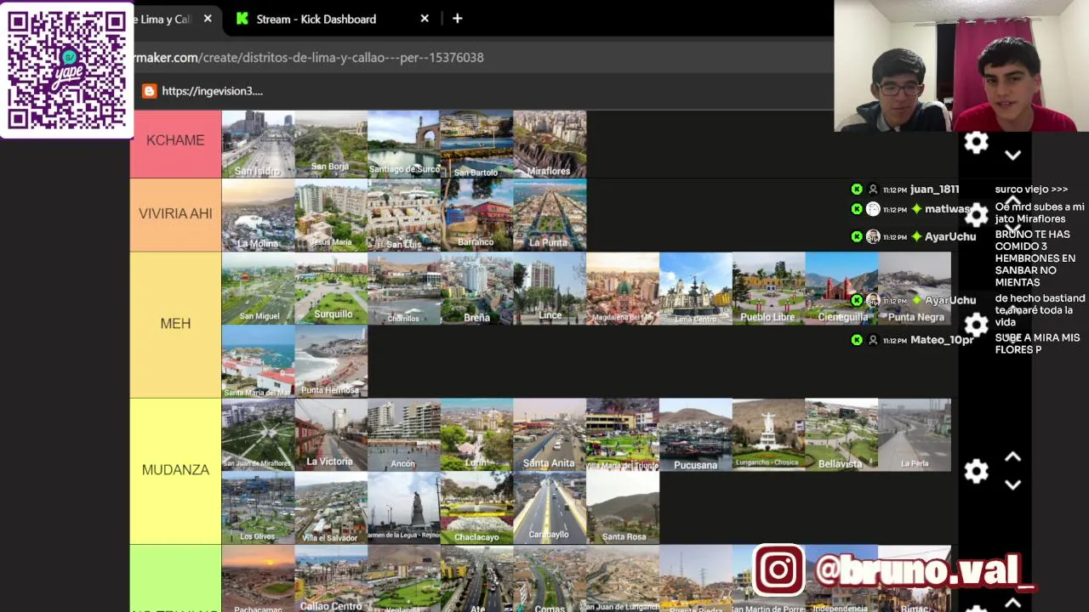
Task: Click the La Perla image
Action: (x=915, y=434)
